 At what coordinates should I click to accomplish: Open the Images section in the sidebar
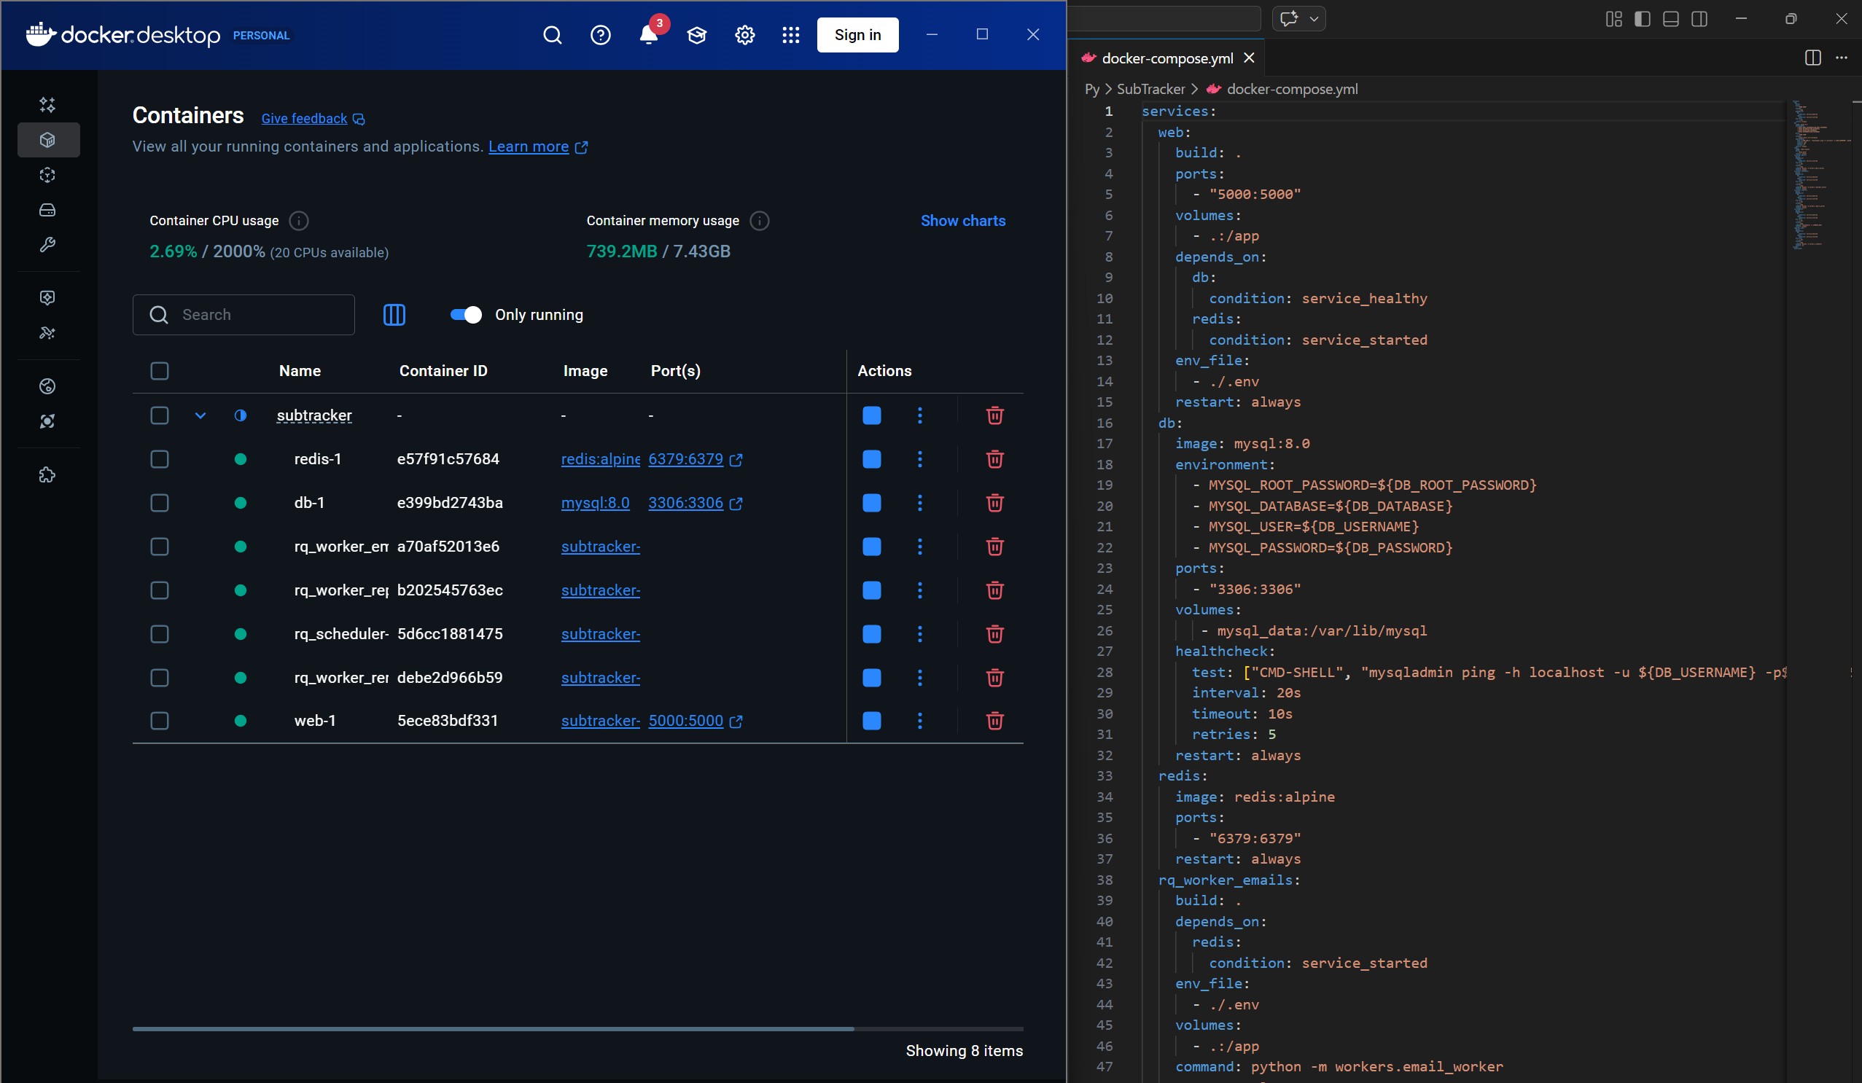tap(47, 175)
